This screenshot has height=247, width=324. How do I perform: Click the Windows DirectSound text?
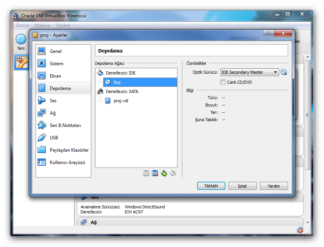click(x=145, y=207)
